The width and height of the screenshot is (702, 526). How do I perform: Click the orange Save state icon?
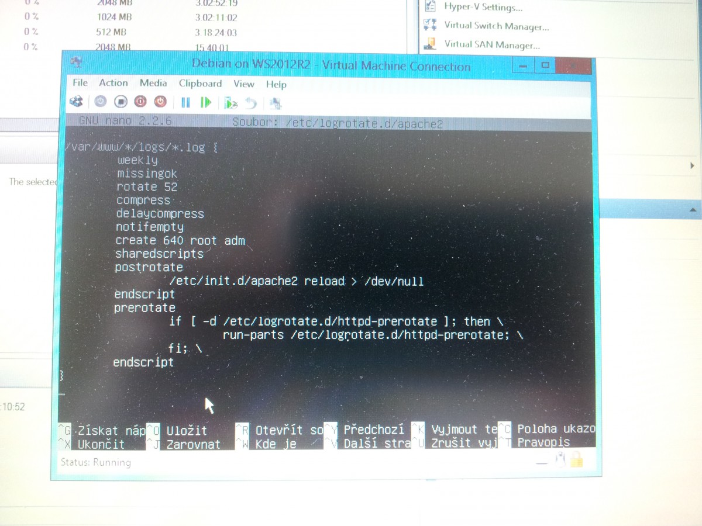click(160, 102)
